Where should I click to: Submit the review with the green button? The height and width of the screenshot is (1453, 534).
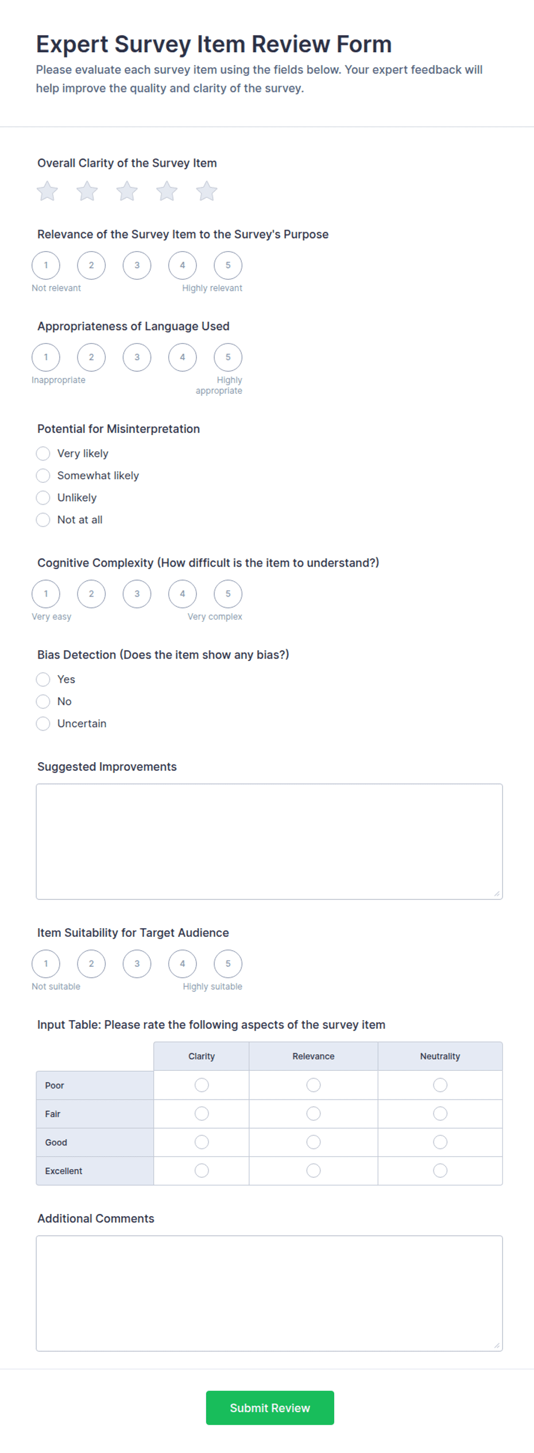pyautogui.click(x=270, y=1408)
